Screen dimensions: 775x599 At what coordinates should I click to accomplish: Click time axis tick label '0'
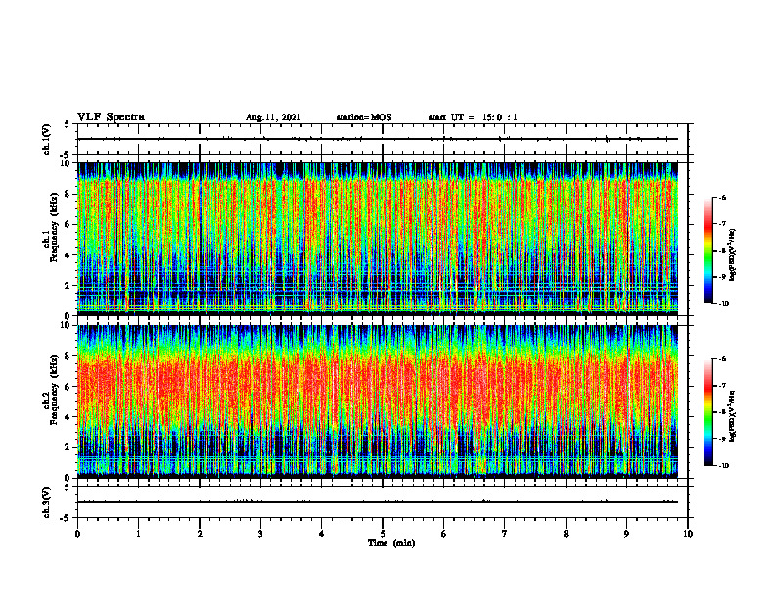coord(77,534)
